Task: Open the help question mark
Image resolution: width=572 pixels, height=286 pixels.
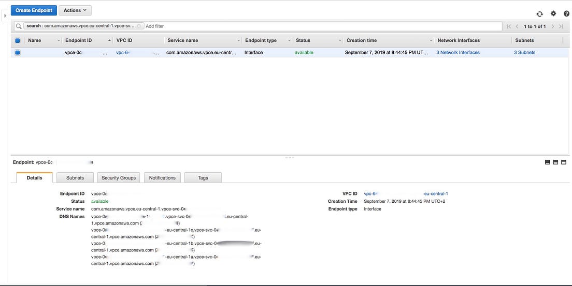Action: point(566,13)
